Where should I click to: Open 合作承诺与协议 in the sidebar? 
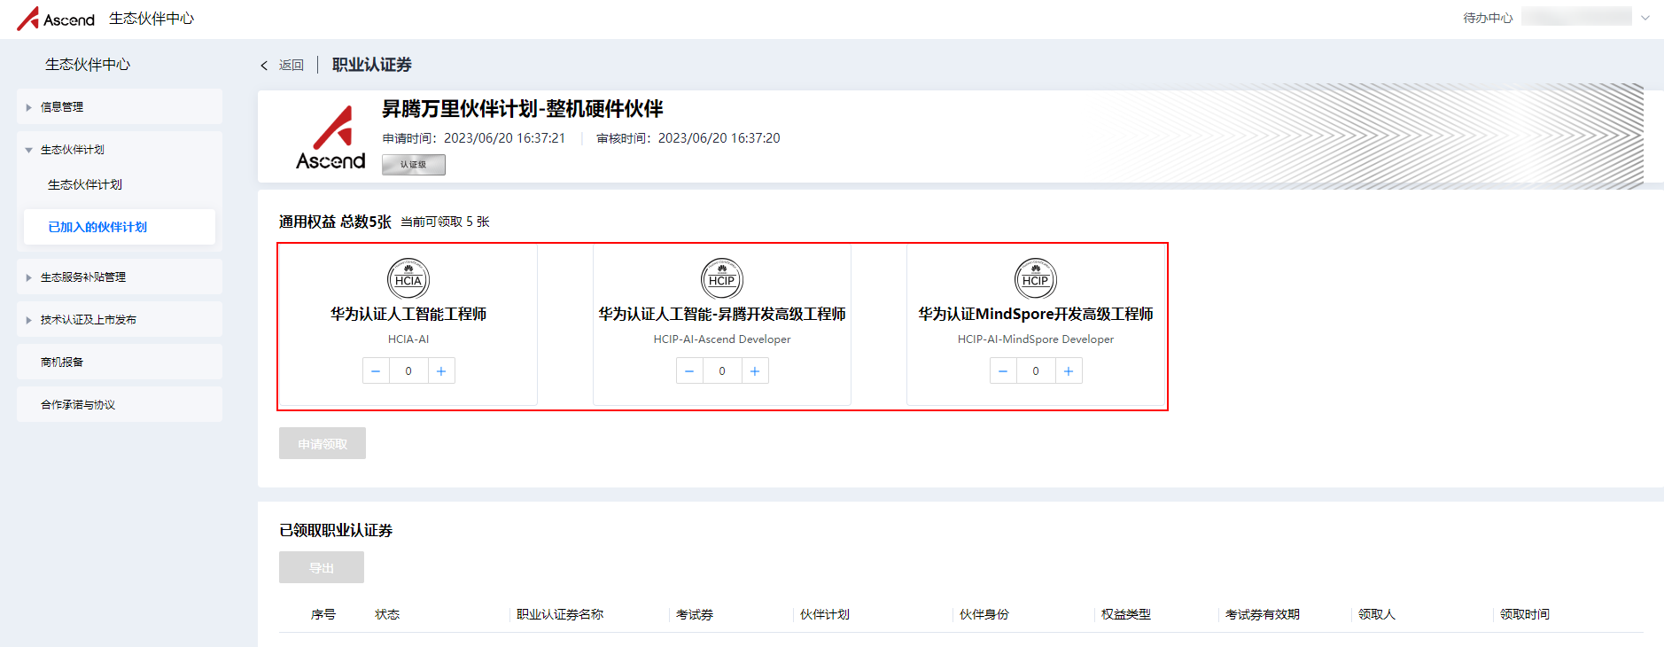pos(120,404)
